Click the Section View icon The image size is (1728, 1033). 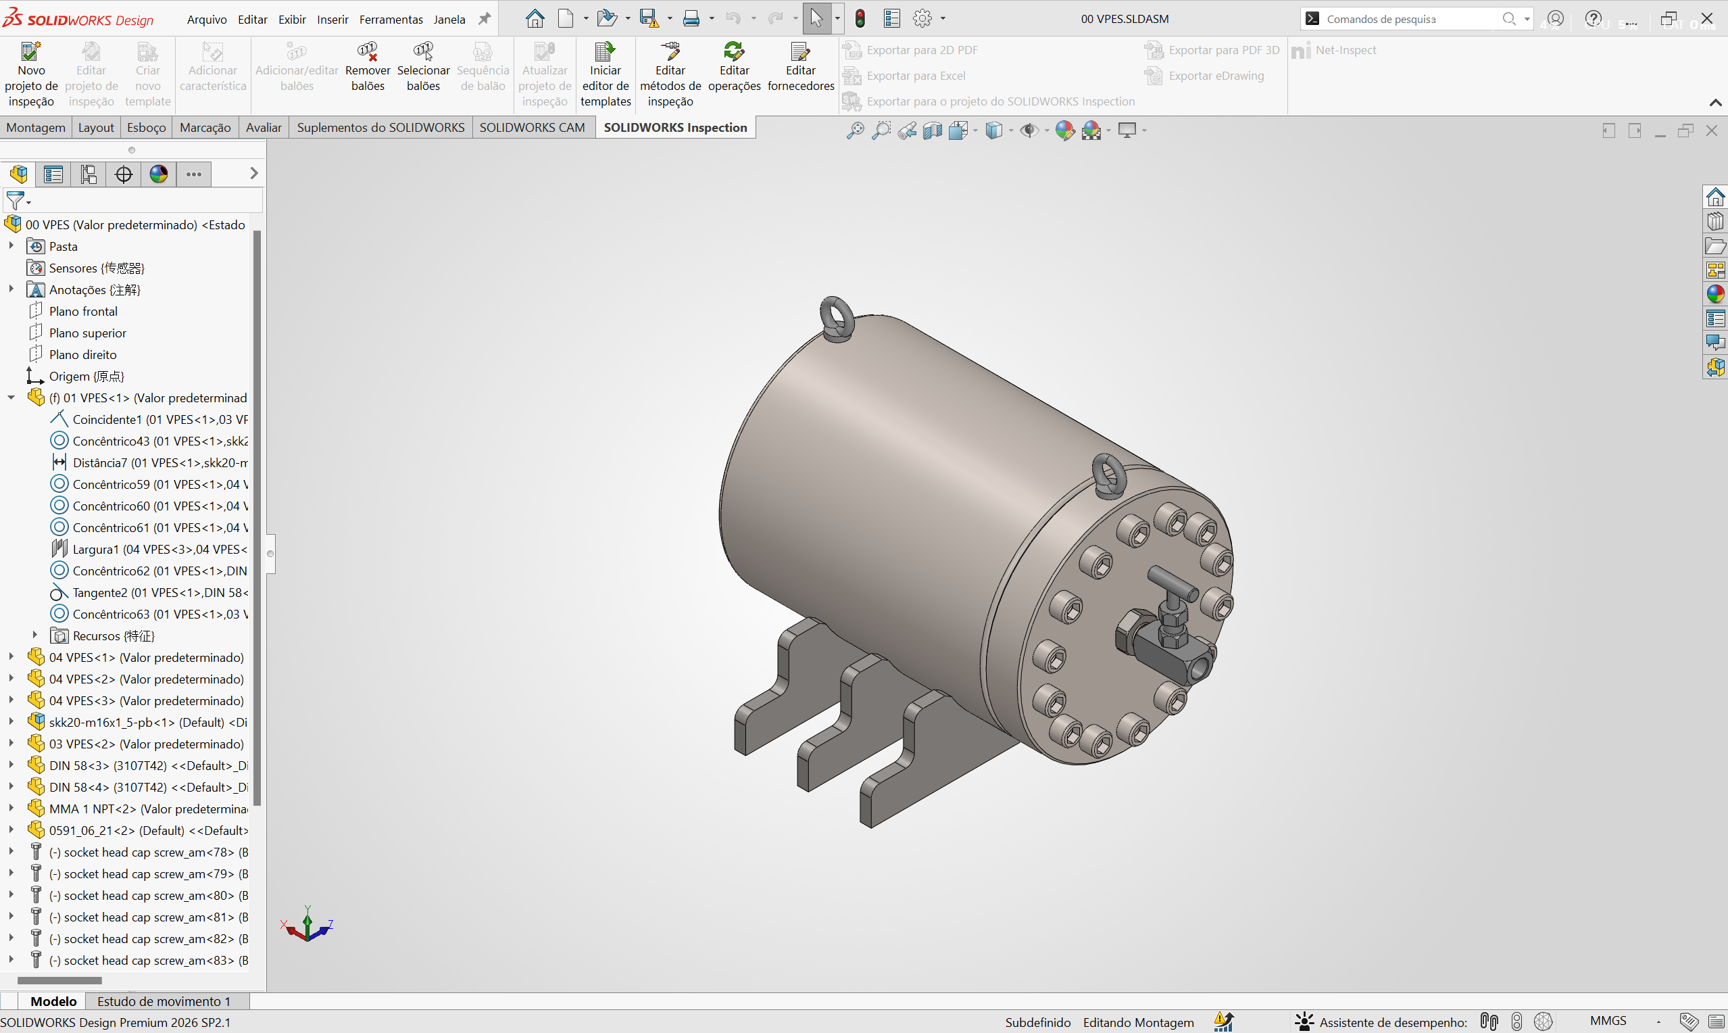click(933, 130)
